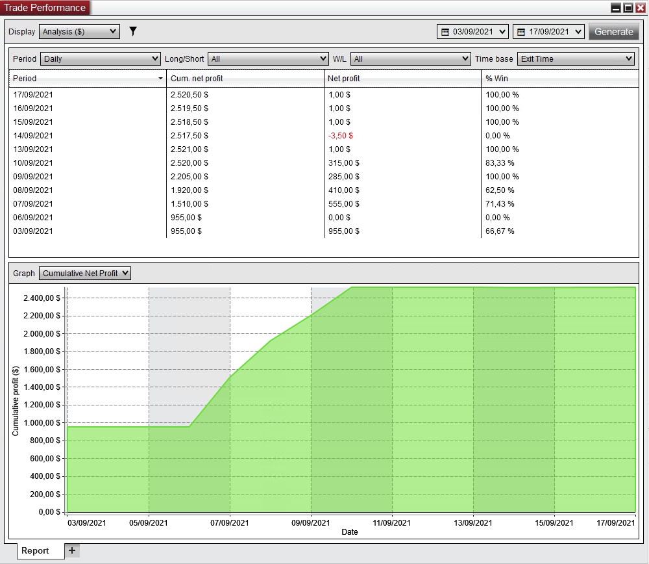The height and width of the screenshot is (564, 649).
Task: Click the filter funnel icon
Action: point(133,31)
